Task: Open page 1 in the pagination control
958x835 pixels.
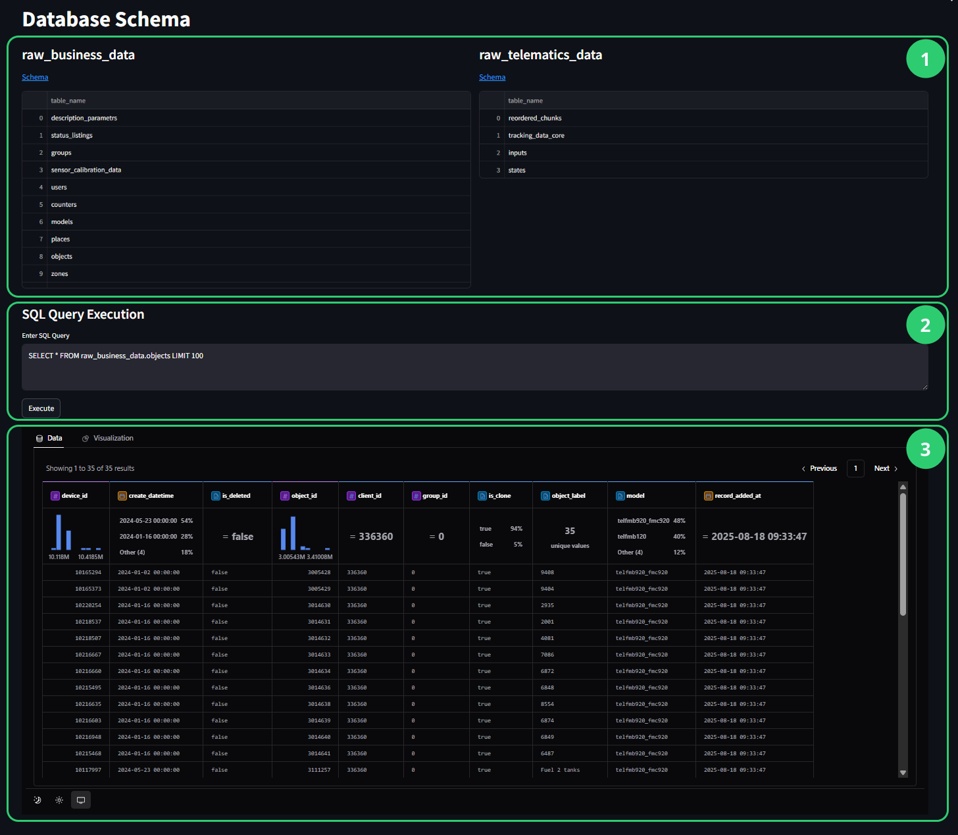Action: [855, 468]
